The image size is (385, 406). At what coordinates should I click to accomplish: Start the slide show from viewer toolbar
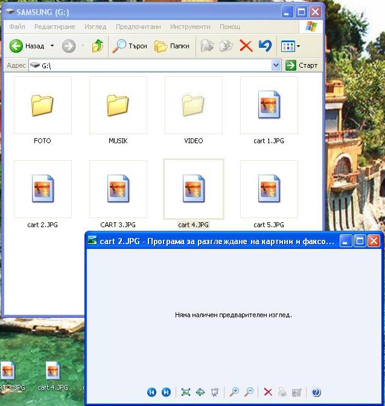(214, 393)
